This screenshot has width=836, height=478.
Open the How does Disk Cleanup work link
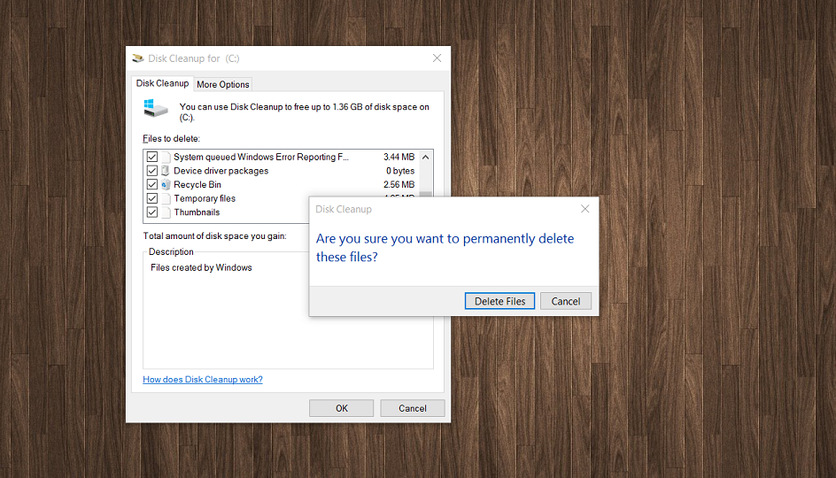tap(203, 380)
